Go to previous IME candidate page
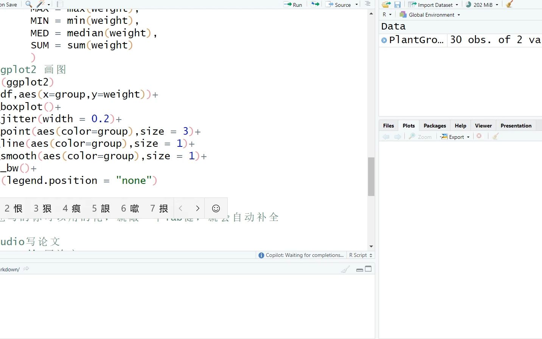542x339 pixels. point(181,208)
